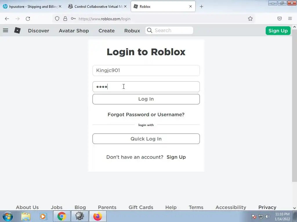Switch to Firefox taskbar icon

click(x=98, y=216)
